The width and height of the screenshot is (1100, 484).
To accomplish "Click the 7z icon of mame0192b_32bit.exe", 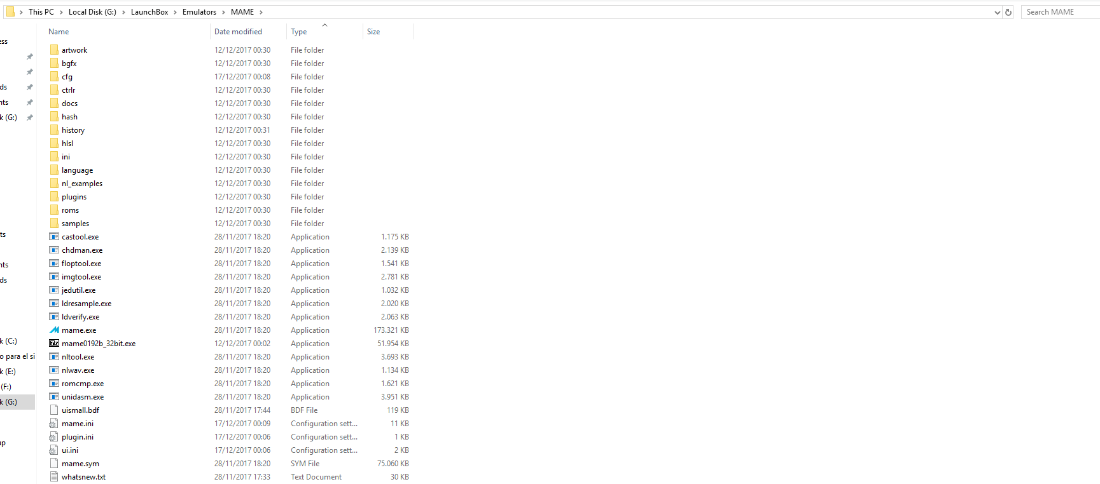I will pyautogui.click(x=54, y=343).
